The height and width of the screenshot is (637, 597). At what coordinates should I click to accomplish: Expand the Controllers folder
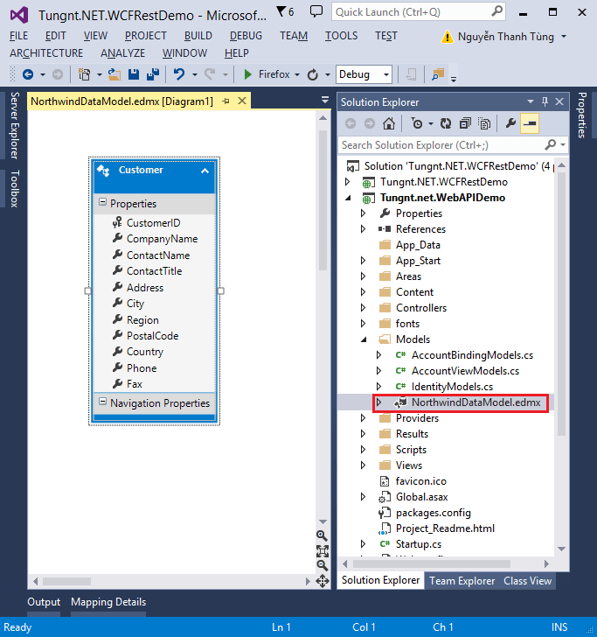[364, 307]
